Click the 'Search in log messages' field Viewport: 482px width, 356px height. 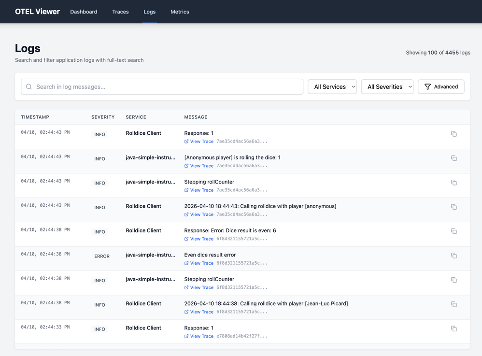point(162,86)
